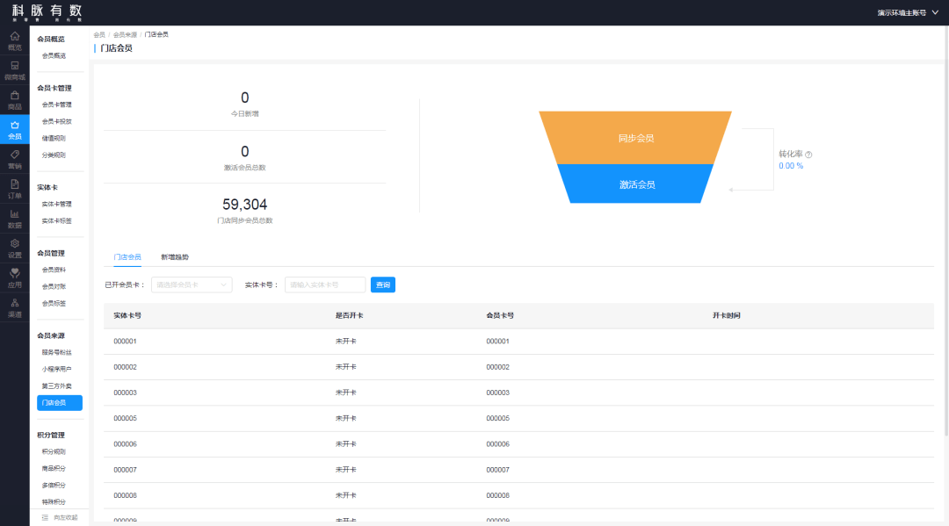
Task: Collapse the submenu via 向左收起
Action: (59, 517)
